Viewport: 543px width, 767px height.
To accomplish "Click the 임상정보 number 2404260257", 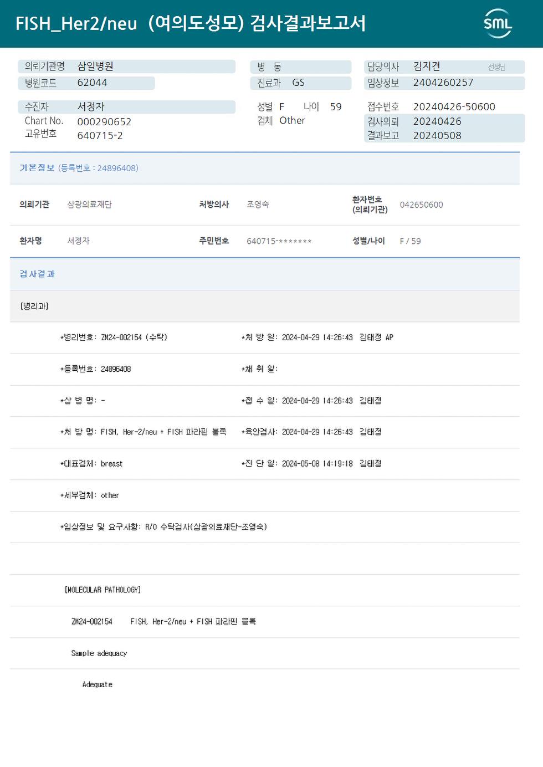I will [443, 83].
